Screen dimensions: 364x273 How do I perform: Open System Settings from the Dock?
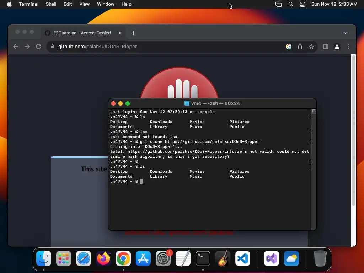click(163, 258)
